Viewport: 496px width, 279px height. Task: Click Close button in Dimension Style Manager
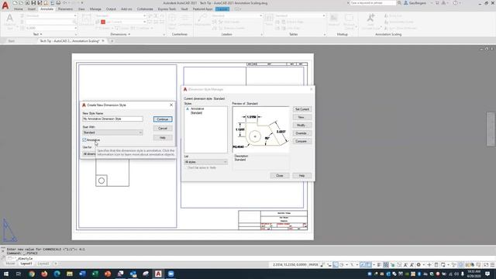click(280, 176)
